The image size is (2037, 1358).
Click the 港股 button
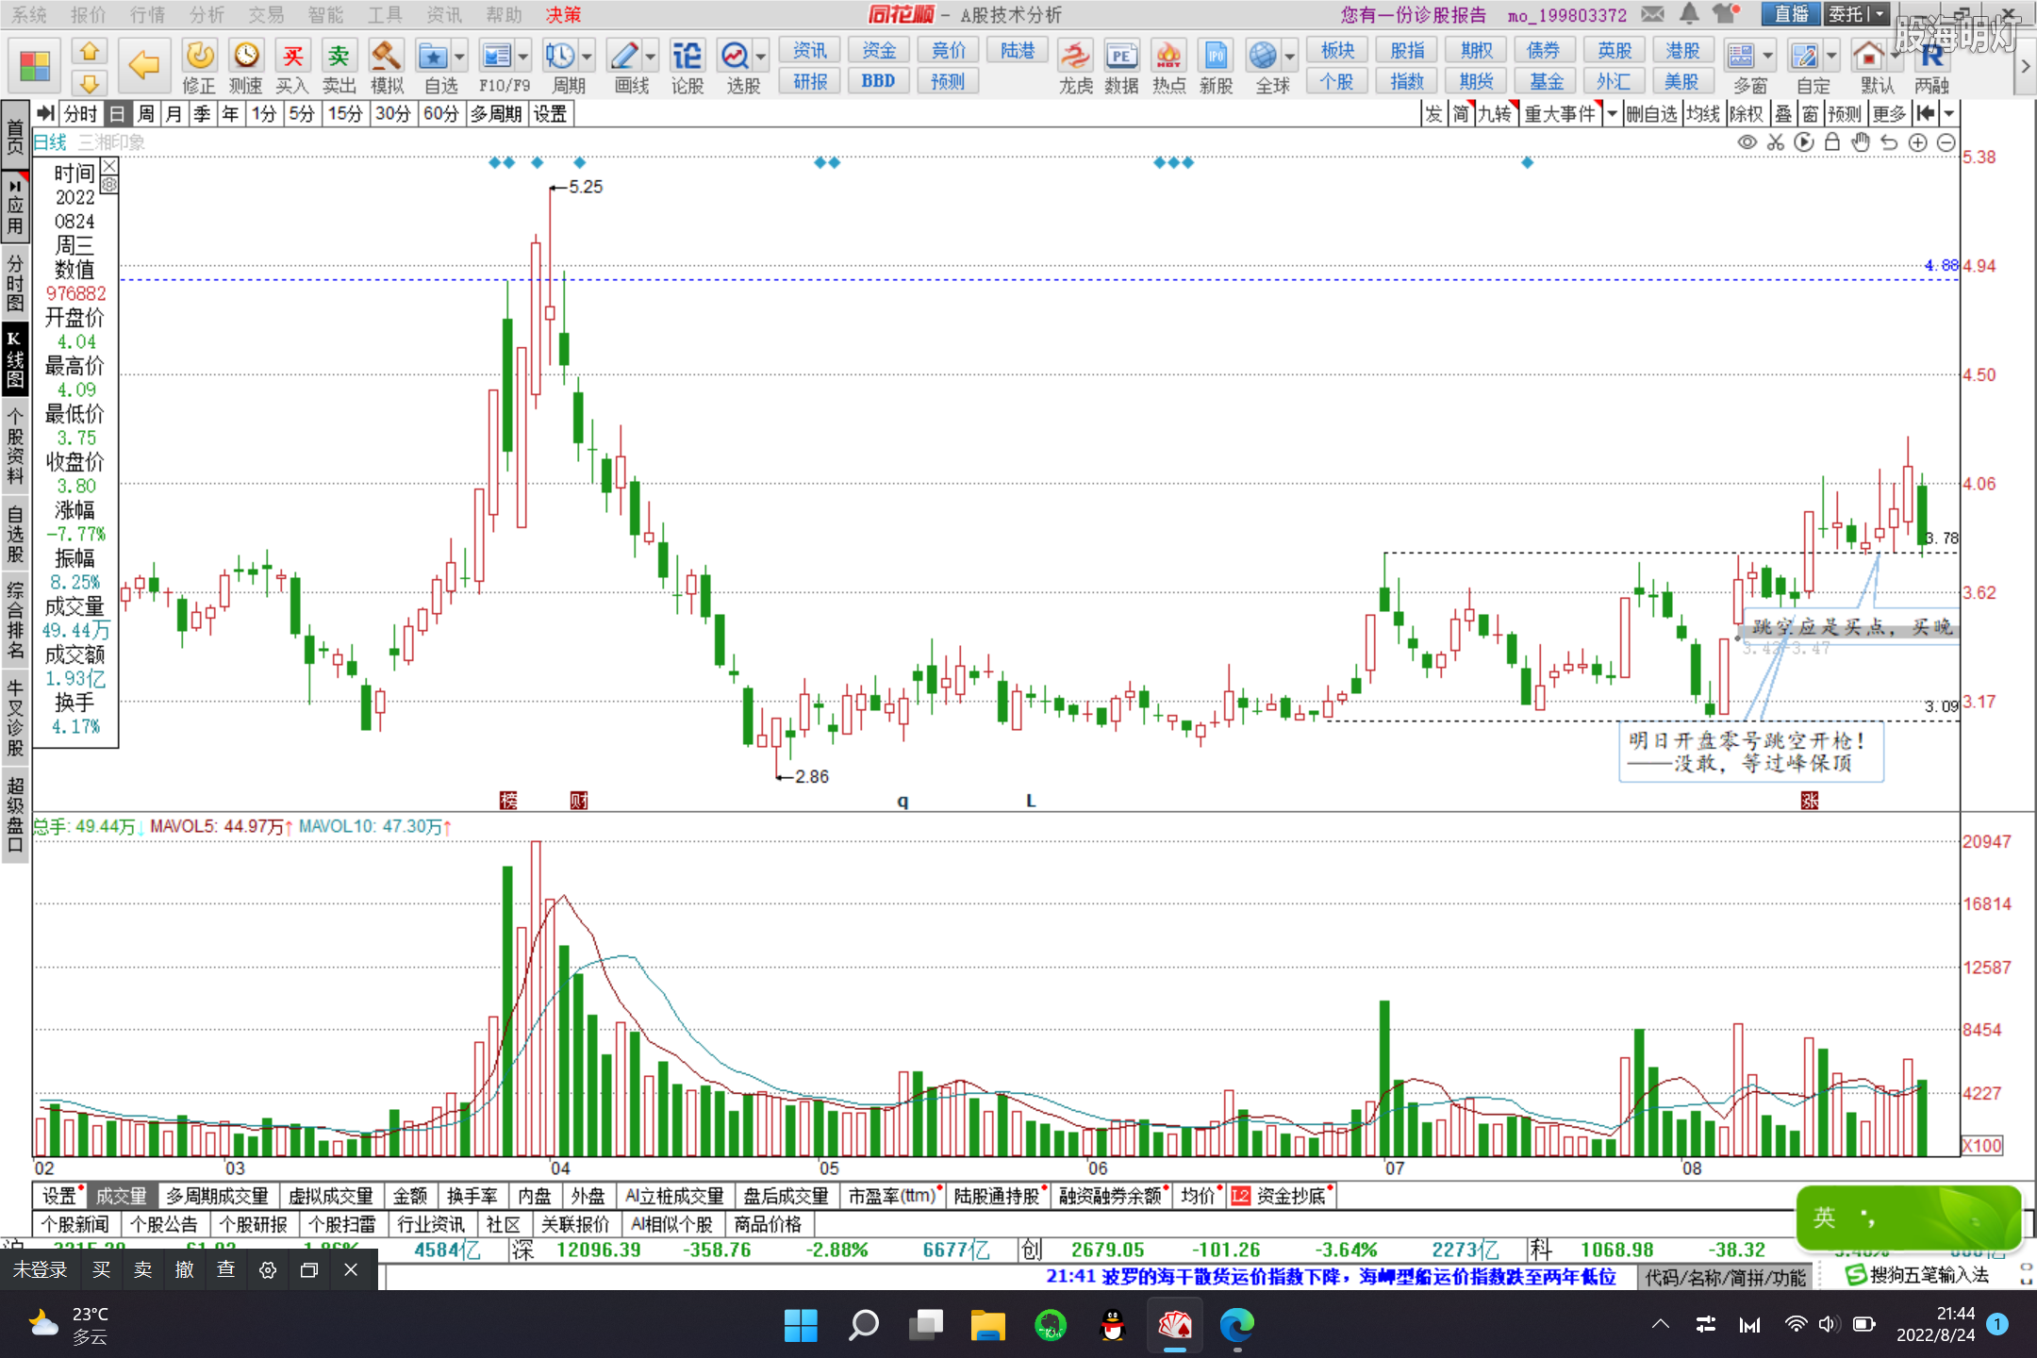(x=1682, y=50)
